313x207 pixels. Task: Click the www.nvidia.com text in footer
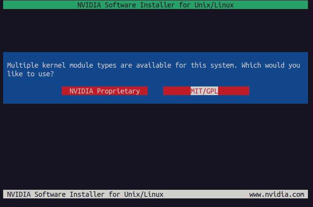[x=277, y=194]
